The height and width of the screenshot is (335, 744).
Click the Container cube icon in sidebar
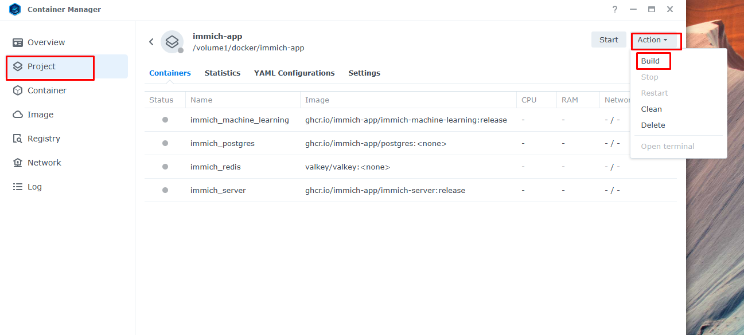18,90
